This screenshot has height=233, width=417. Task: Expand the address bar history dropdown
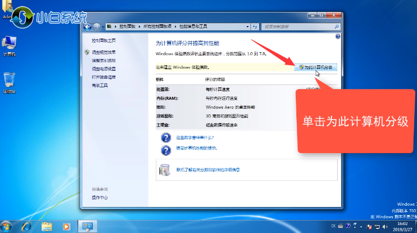coord(248,27)
